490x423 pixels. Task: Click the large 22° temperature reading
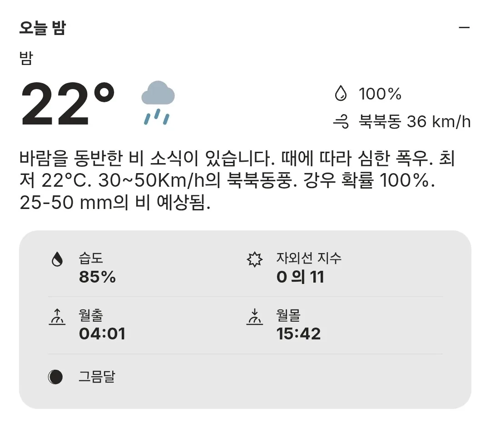68,103
